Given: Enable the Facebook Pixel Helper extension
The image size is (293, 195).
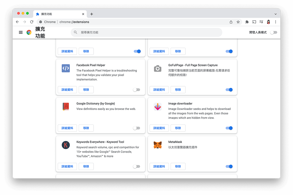Looking at the screenshot, I should pyautogui.click(x=136, y=90).
